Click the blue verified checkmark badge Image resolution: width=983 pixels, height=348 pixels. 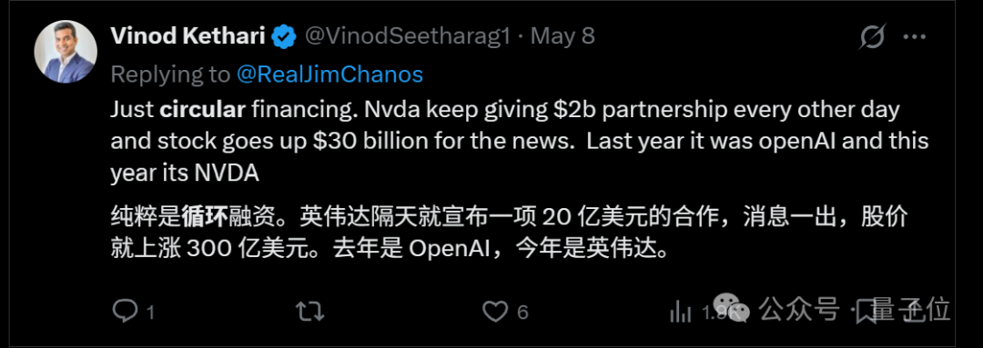(x=284, y=36)
